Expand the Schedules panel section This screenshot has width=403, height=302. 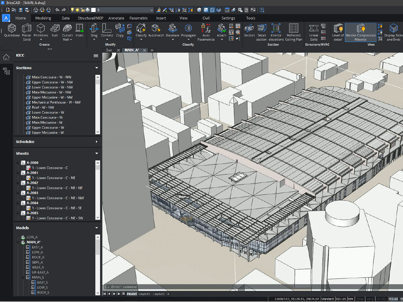96,142
